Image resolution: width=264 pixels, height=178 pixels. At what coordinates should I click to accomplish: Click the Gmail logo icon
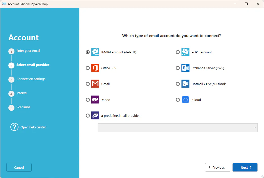point(95,84)
